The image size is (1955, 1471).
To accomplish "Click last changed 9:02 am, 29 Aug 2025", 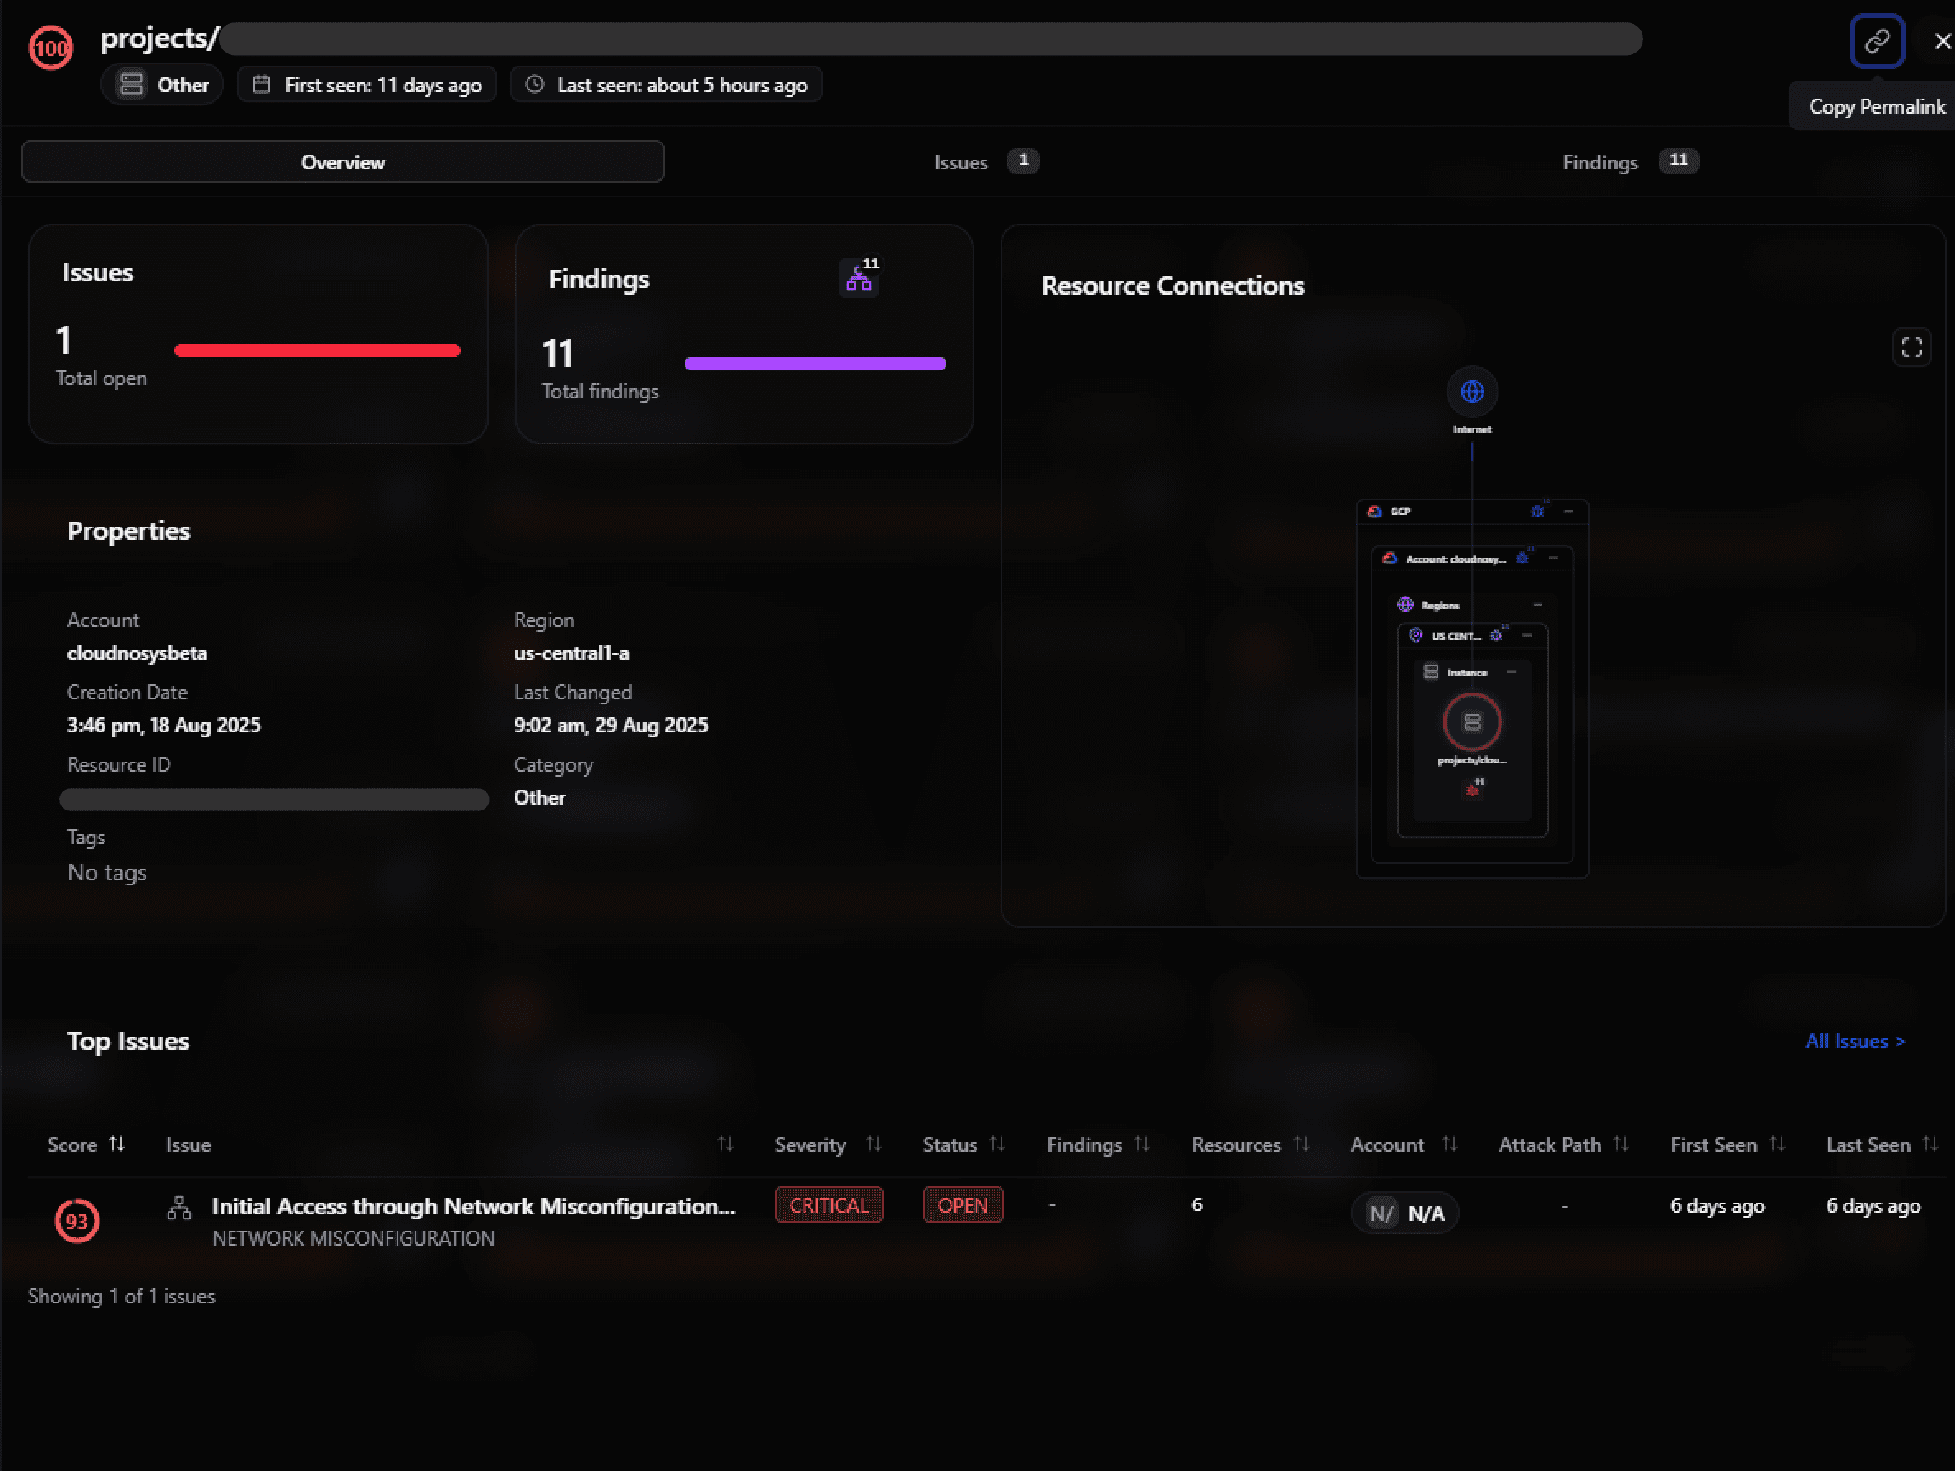I will [x=611, y=726].
